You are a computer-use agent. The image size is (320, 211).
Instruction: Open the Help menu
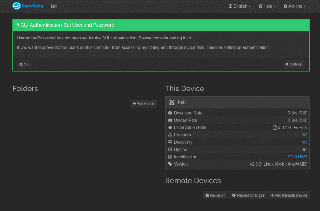click(x=267, y=6)
